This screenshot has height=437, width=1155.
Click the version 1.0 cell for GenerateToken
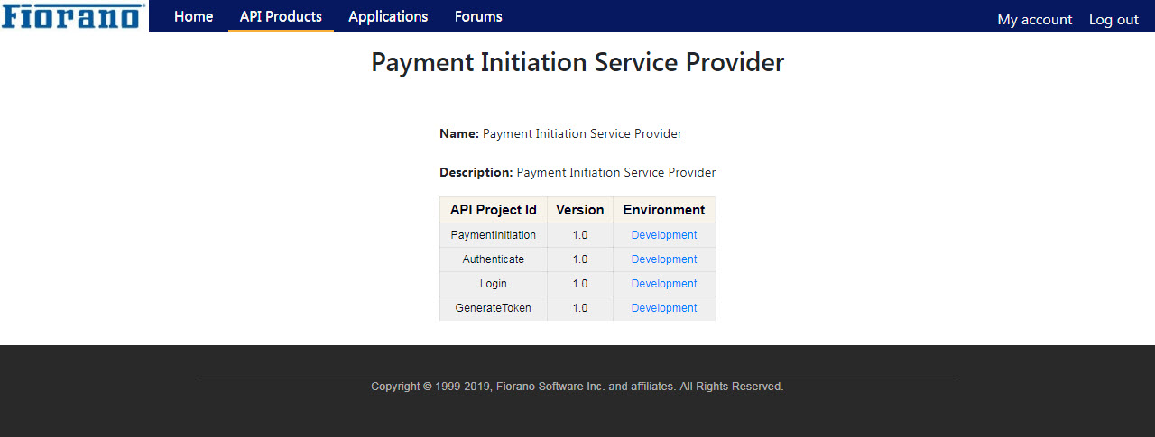tap(580, 308)
